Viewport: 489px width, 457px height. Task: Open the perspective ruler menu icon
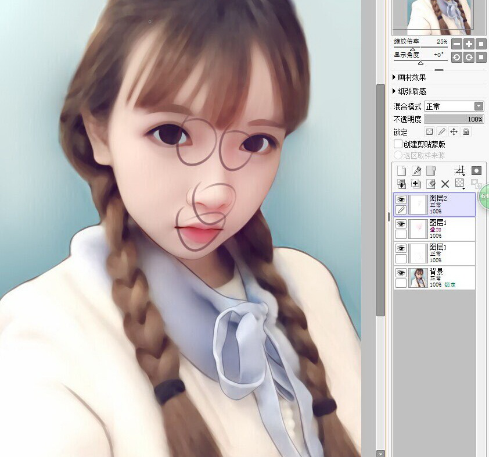(460, 171)
